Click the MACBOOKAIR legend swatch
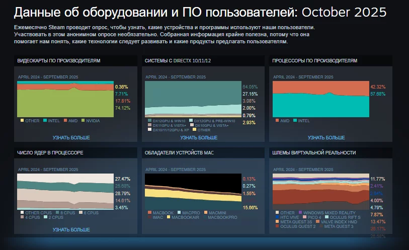 coord(169,217)
